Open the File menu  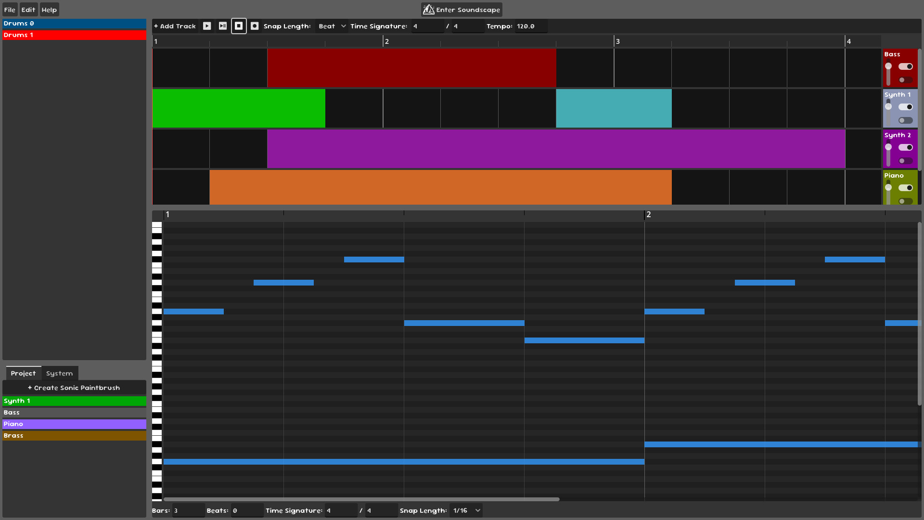click(9, 9)
